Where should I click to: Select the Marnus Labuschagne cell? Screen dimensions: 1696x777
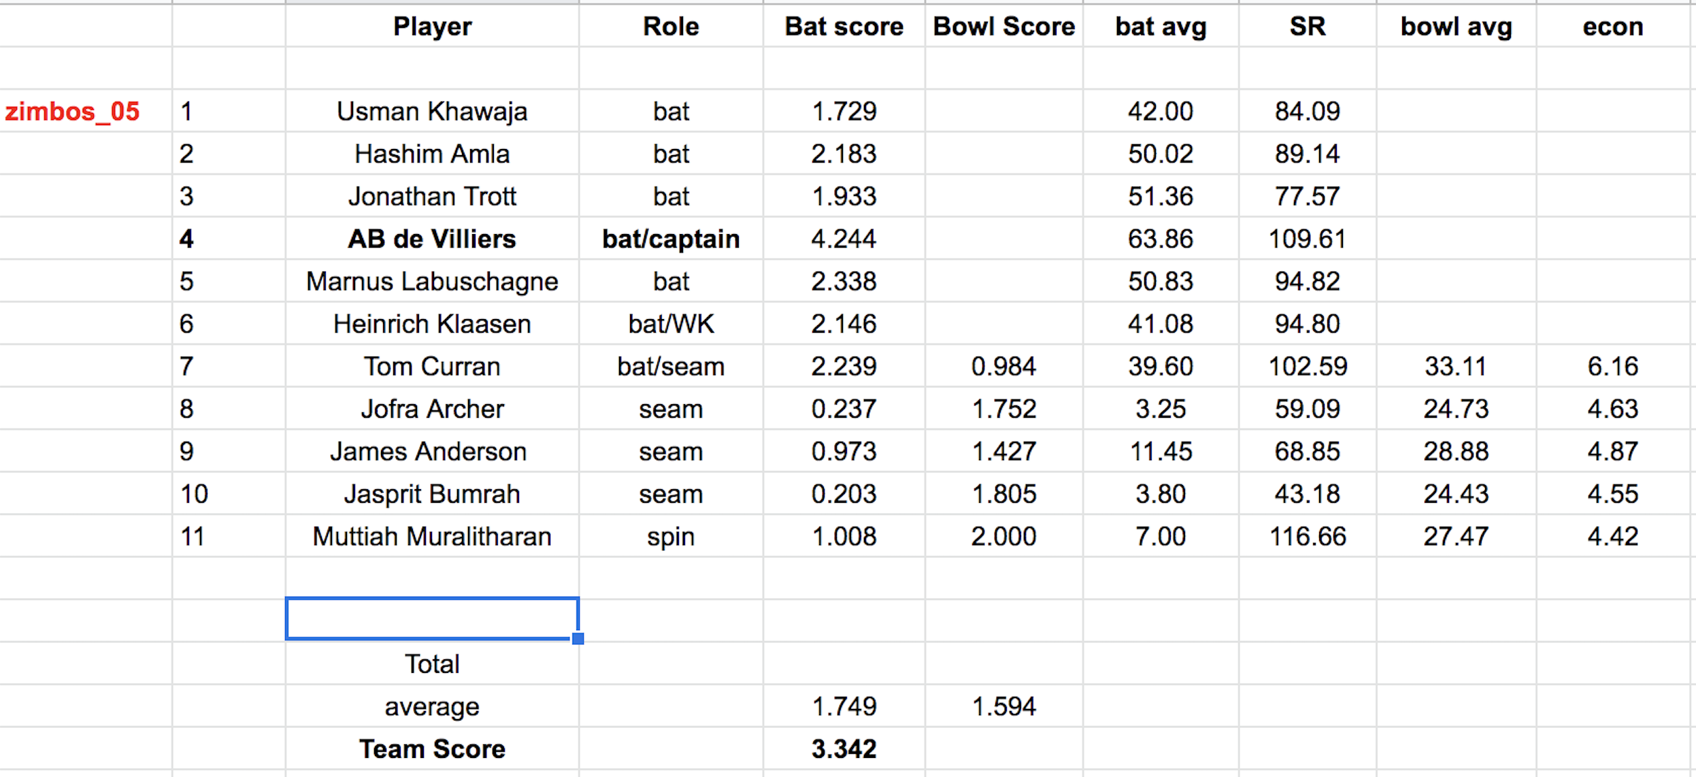coord(432,281)
